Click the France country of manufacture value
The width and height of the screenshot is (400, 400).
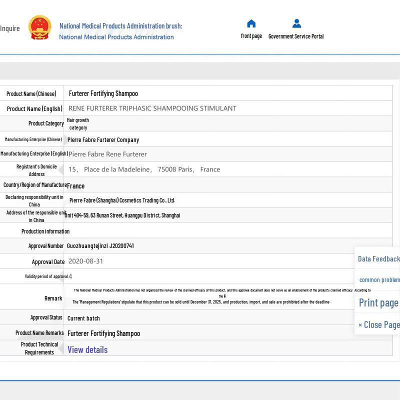76,186
